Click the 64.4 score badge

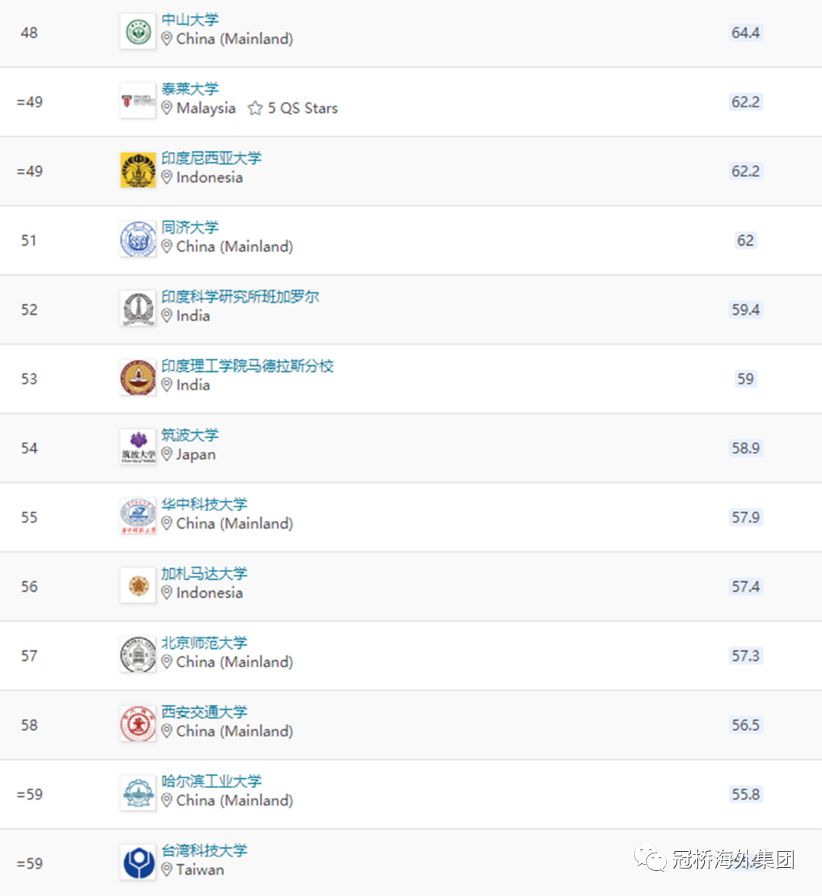point(745,33)
